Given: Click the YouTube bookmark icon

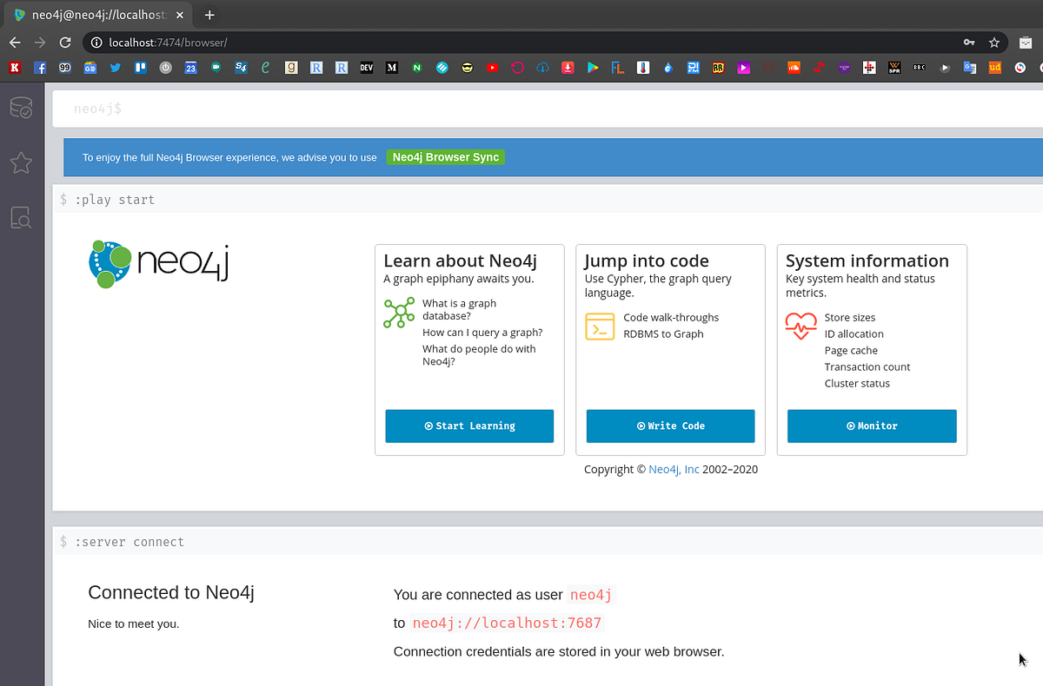Looking at the screenshot, I should pos(492,67).
